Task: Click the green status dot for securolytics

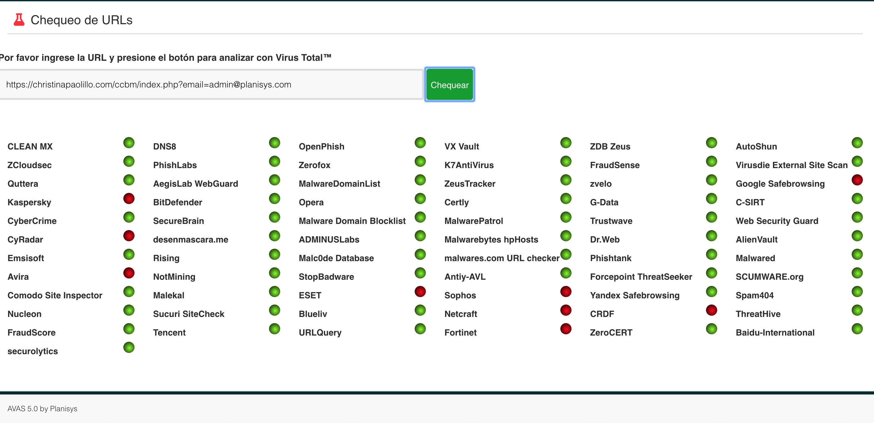Action: (129, 347)
